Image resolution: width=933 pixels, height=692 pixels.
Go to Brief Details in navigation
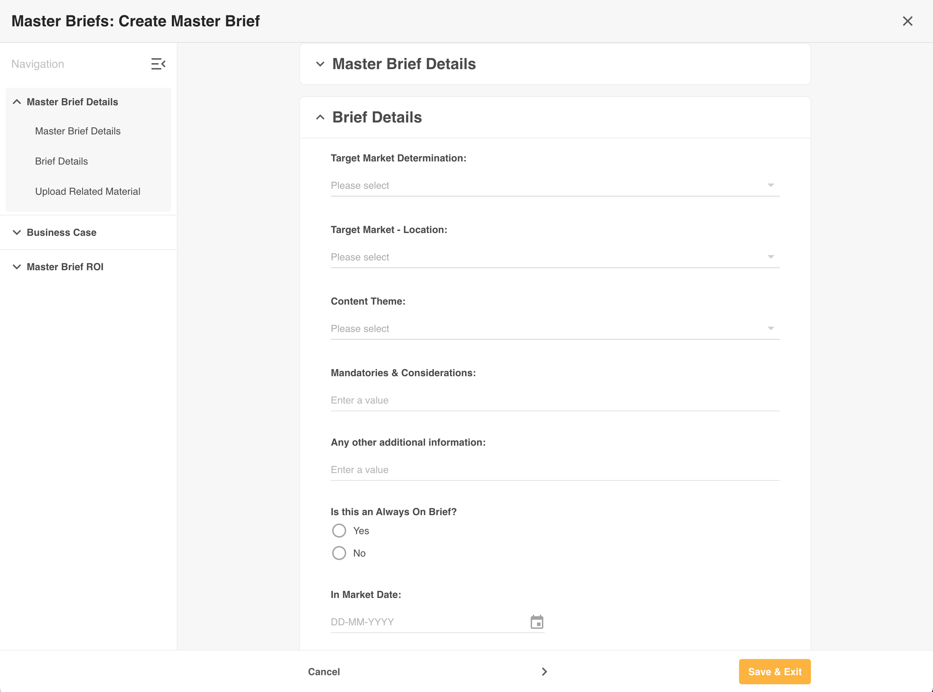(x=61, y=161)
